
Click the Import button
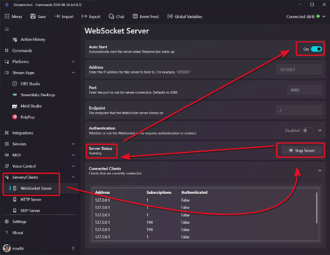[64, 16]
